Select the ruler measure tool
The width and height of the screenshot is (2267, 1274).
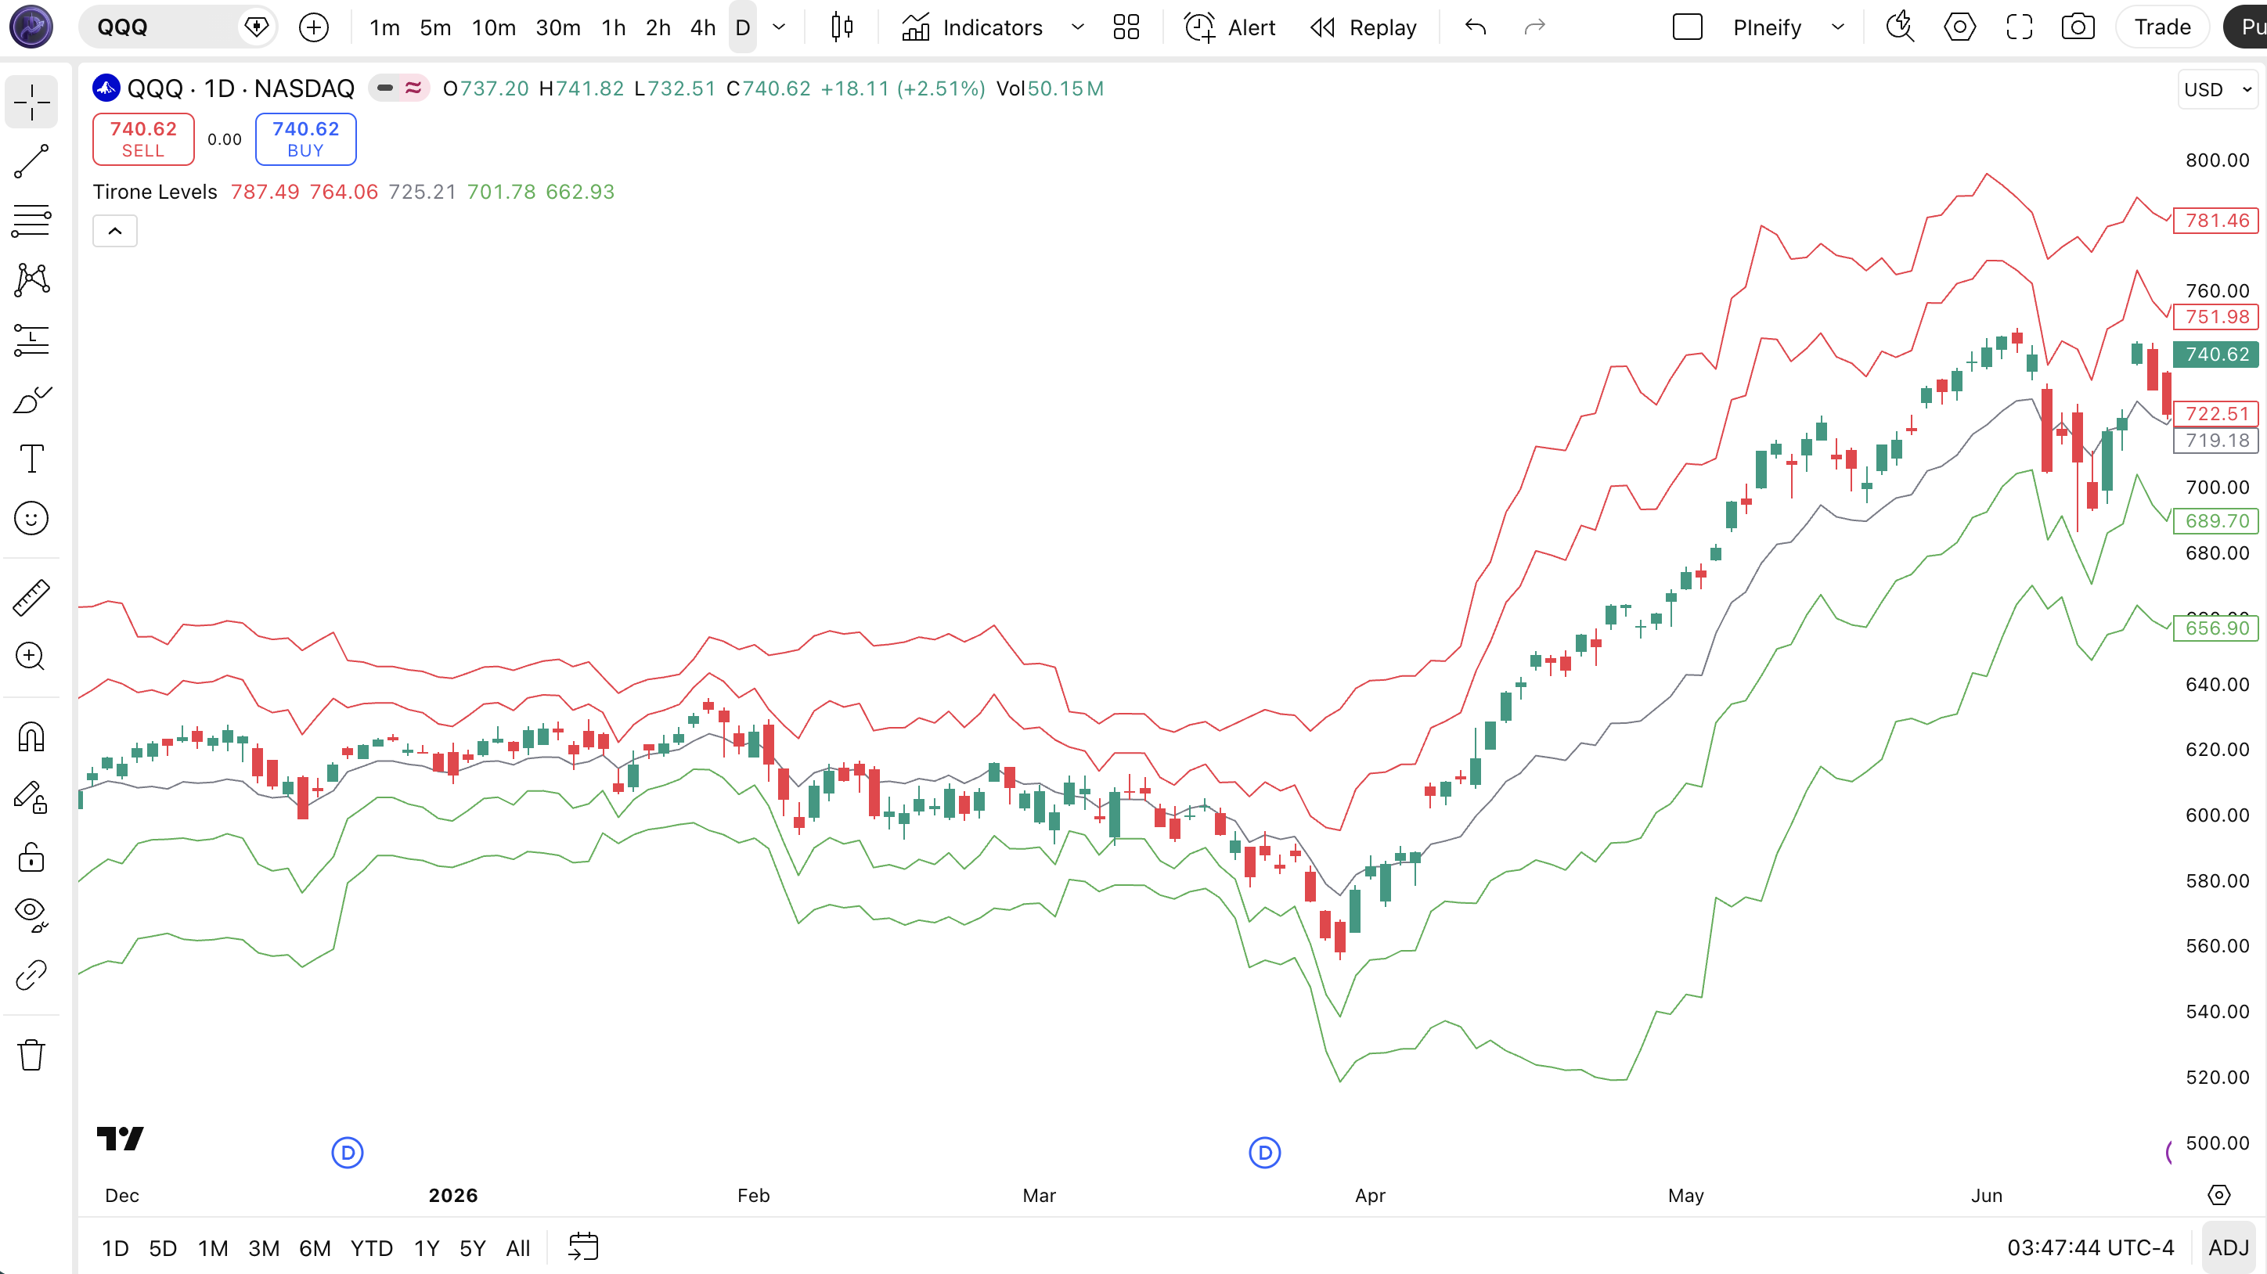point(31,599)
